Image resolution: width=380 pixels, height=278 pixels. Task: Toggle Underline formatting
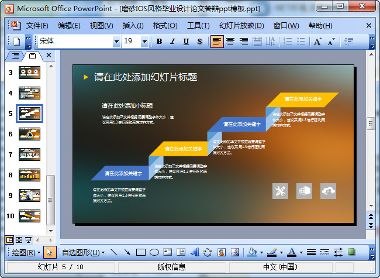pos(186,42)
